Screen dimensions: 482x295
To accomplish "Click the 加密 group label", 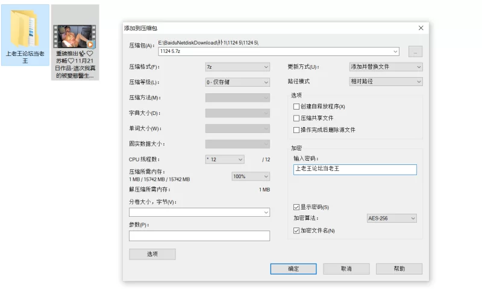I will [x=296, y=148].
